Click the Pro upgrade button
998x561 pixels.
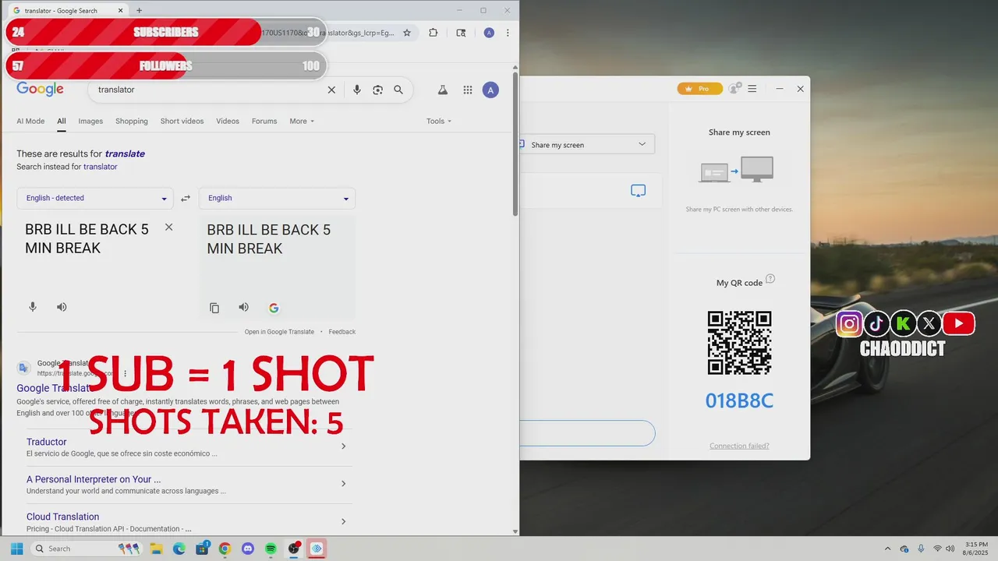pyautogui.click(x=699, y=89)
